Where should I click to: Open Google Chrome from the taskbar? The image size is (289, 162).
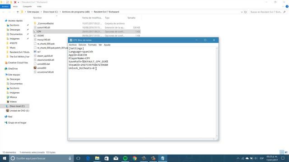point(135,158)
